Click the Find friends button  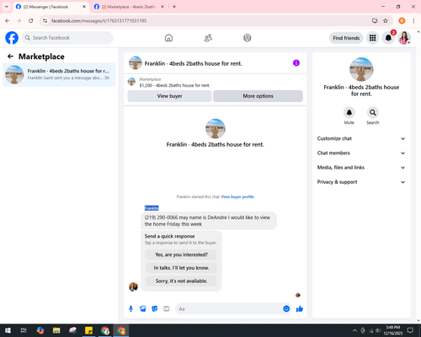[346, 38]
